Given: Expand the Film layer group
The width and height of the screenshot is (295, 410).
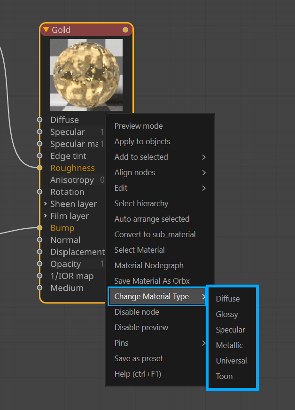Looking at the screenshot, I should 46,216.
